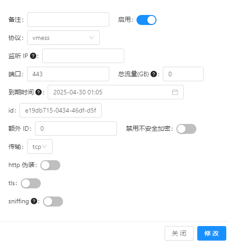Click the 额外 ID input field

pos(76,128)
